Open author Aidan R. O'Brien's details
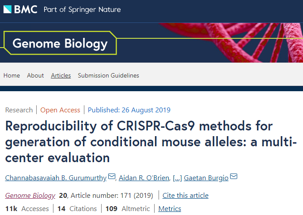 click(144, 178)
